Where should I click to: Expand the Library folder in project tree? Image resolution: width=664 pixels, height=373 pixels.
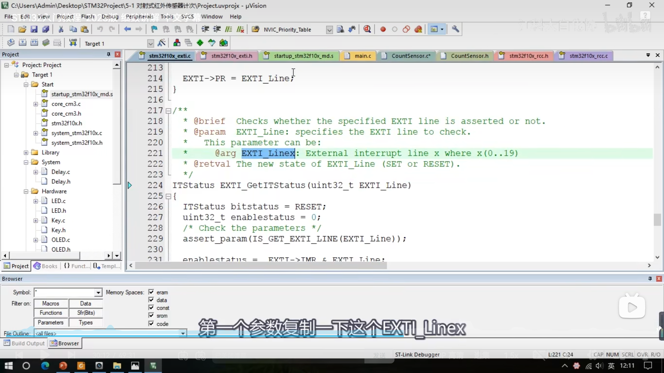26,153
